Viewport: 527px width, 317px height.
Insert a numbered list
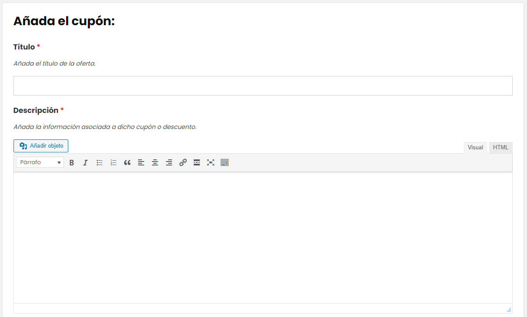coord(113,162)
